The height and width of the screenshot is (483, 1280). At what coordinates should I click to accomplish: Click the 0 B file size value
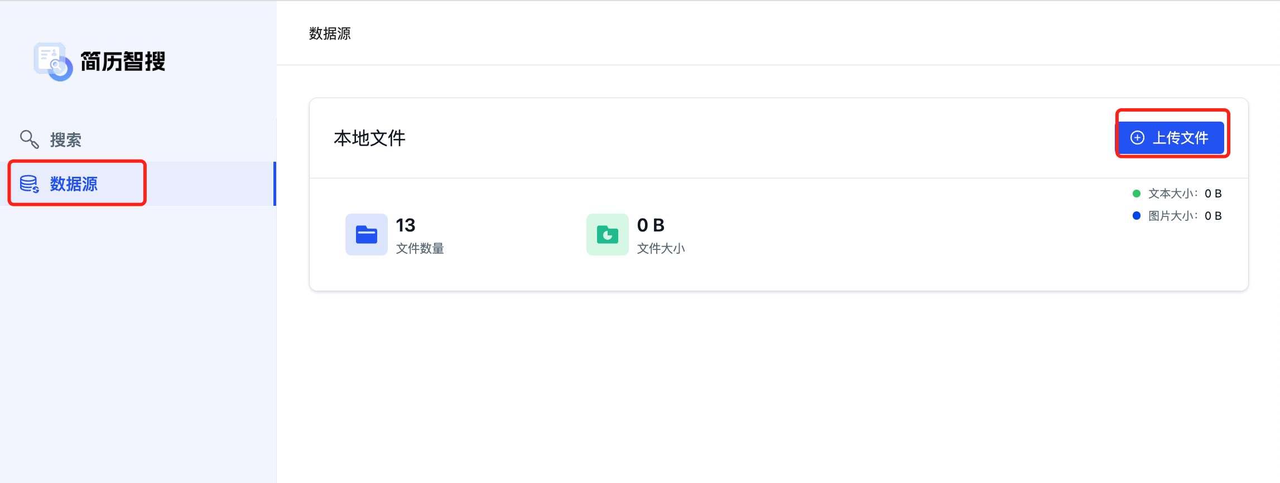point(651,225)
